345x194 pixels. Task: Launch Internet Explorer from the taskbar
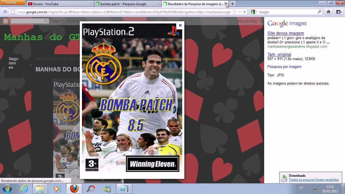[x=24, y=189]
